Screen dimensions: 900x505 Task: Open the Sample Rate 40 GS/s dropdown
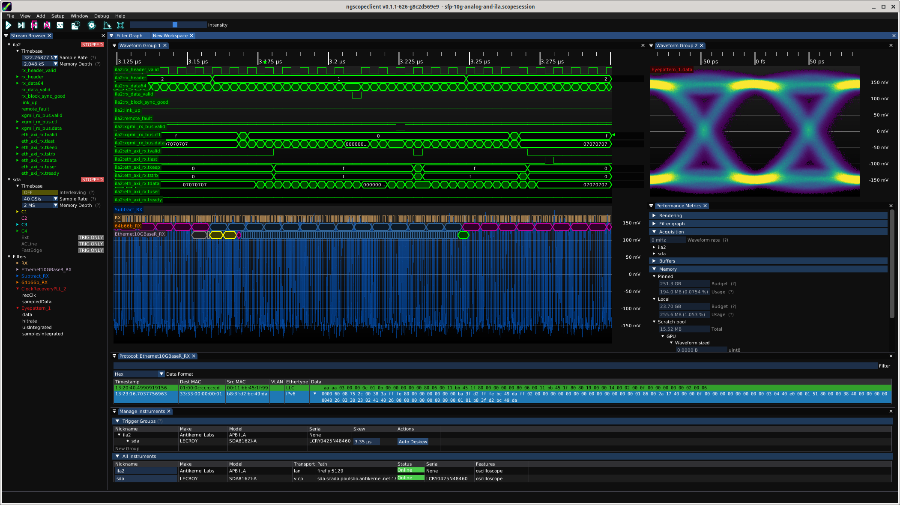(x=40, y=199)
